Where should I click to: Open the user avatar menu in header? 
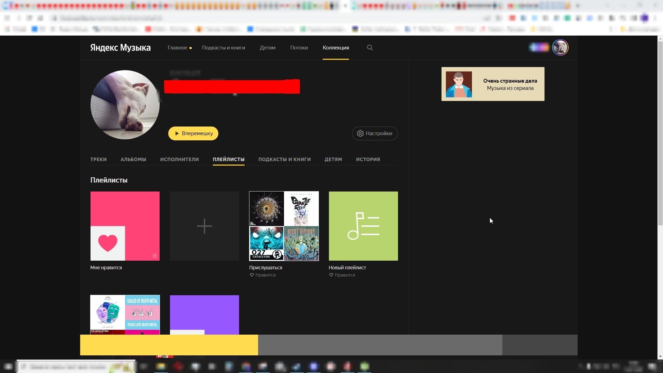click(560, 48)
